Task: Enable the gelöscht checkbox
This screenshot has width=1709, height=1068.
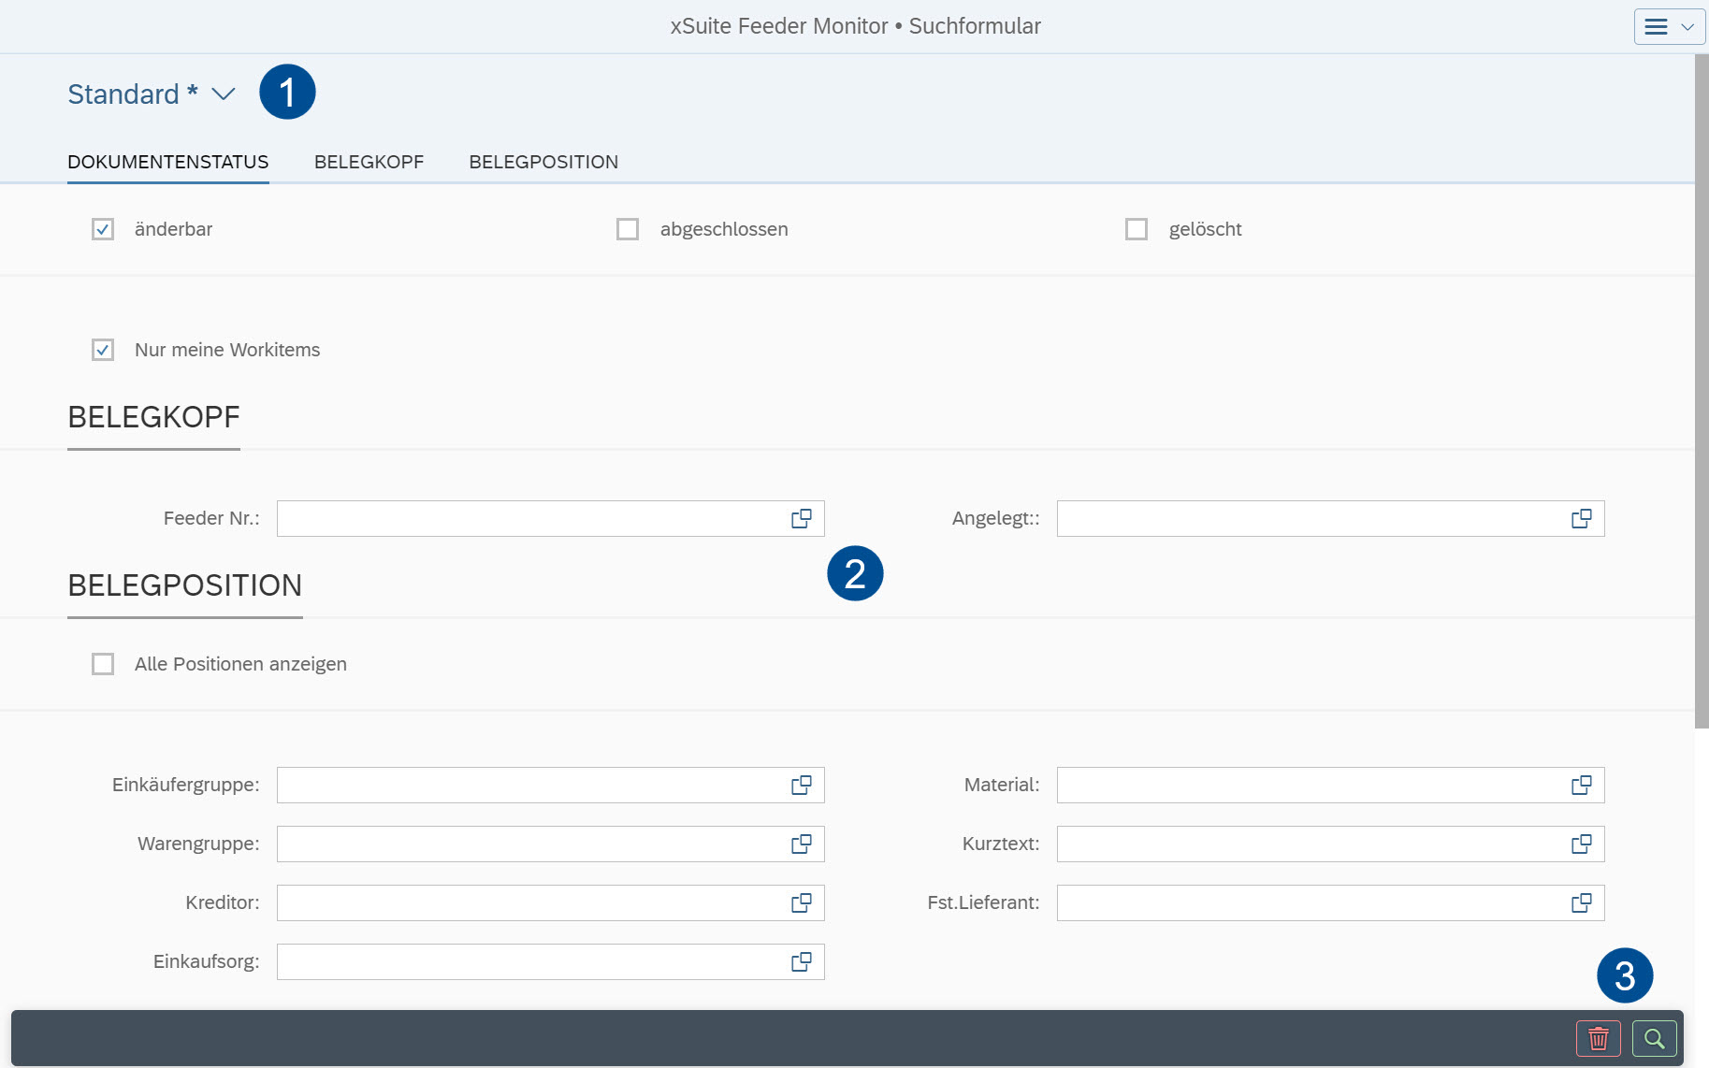Action: [1137, 228]
